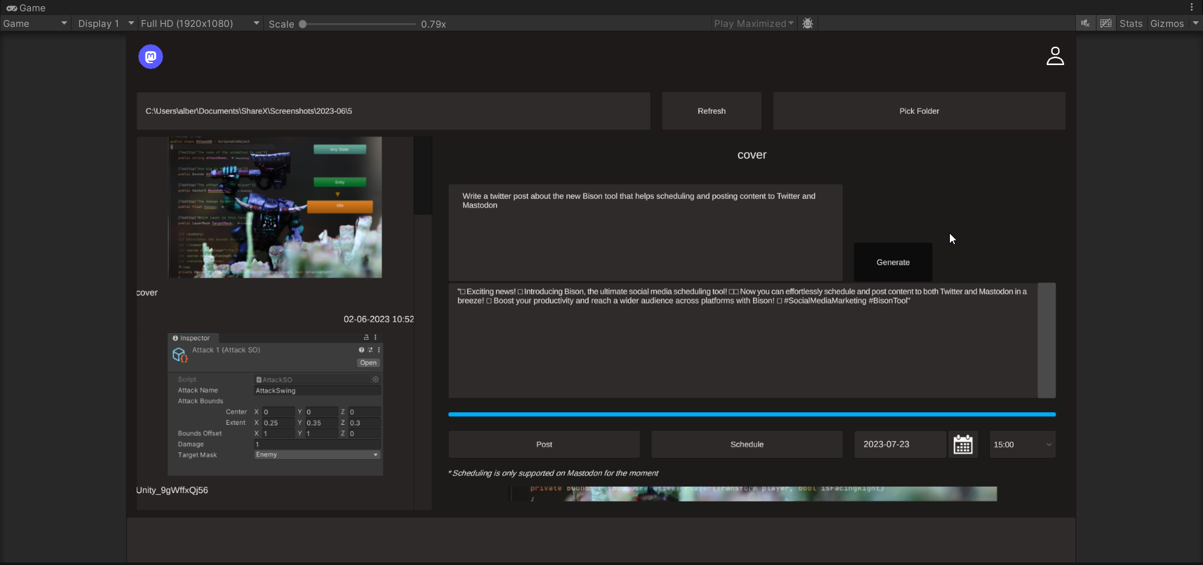1203x565 pixels.
Task: Click the 'Unity_9gWffxQj56' file name label
Action: pos(172,490)
